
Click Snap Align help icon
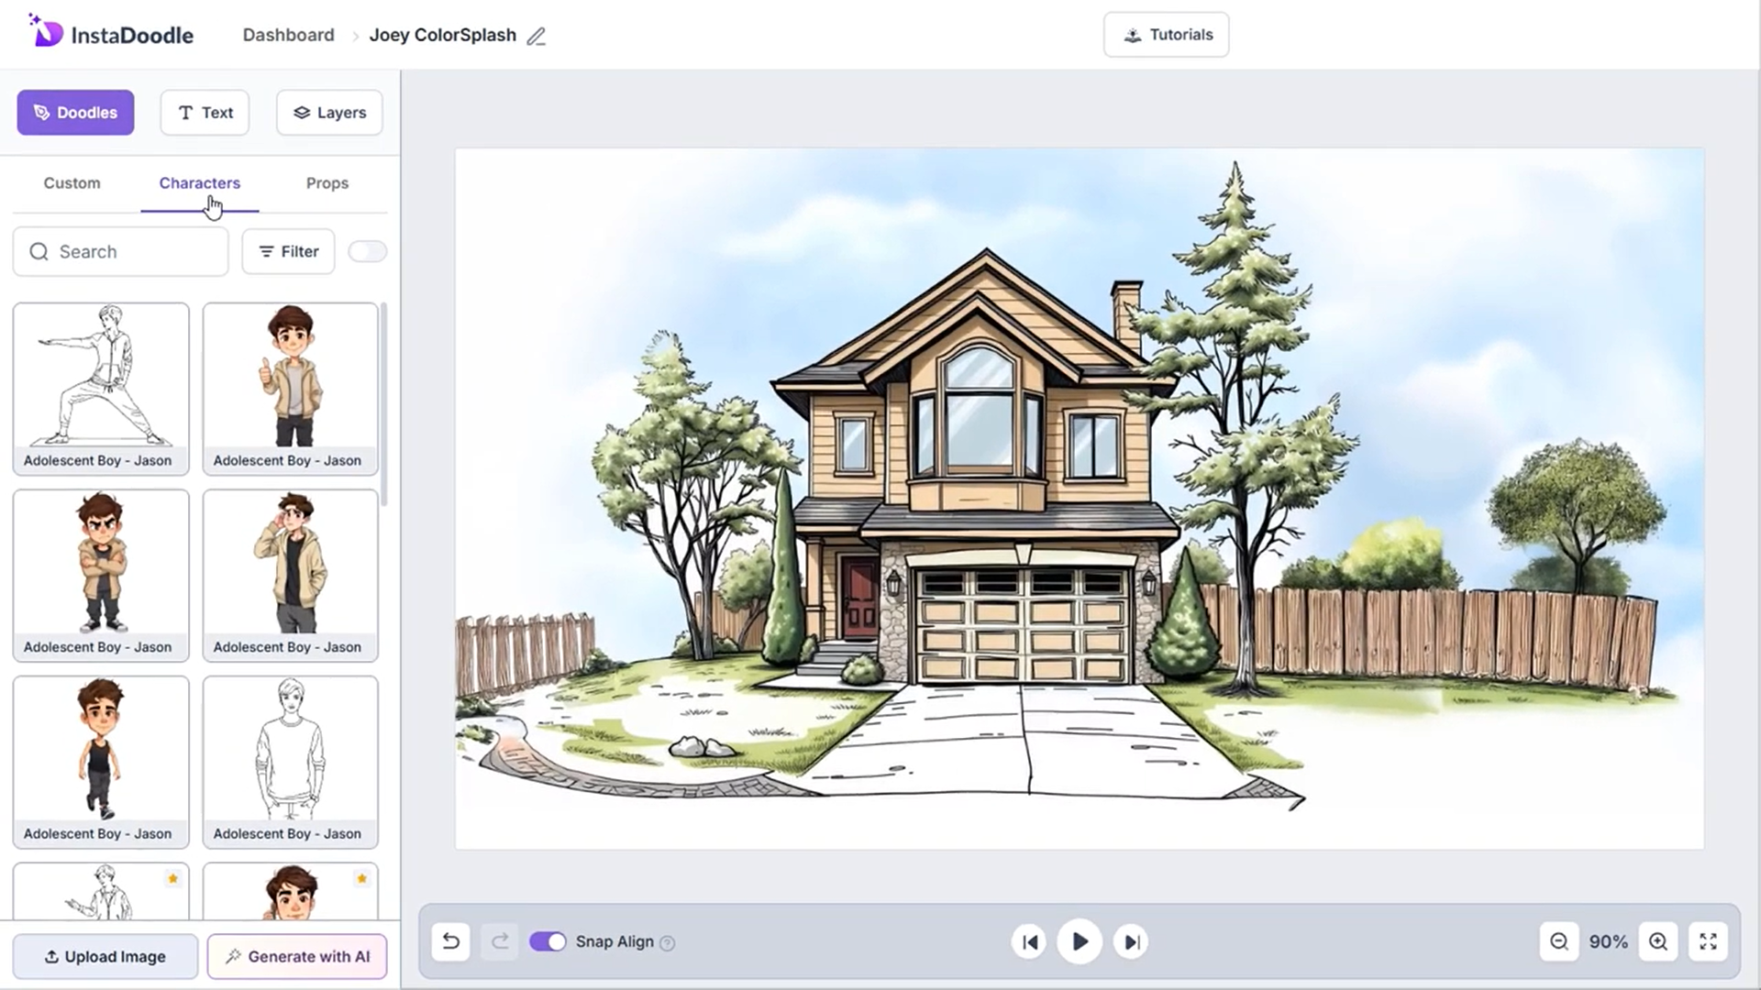(x=668, y=943)
